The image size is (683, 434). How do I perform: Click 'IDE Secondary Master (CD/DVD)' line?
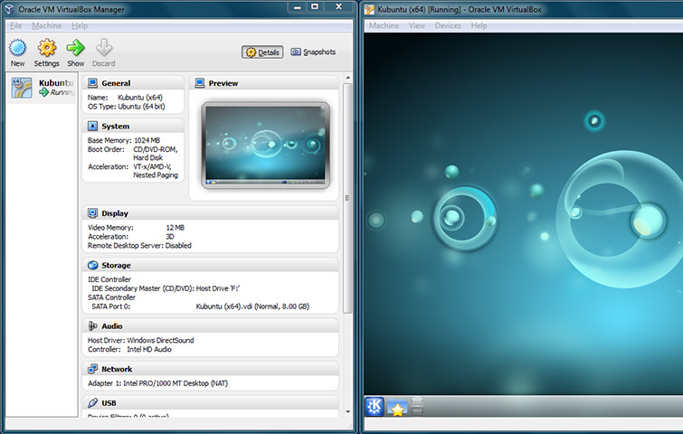tap(166, 288)
